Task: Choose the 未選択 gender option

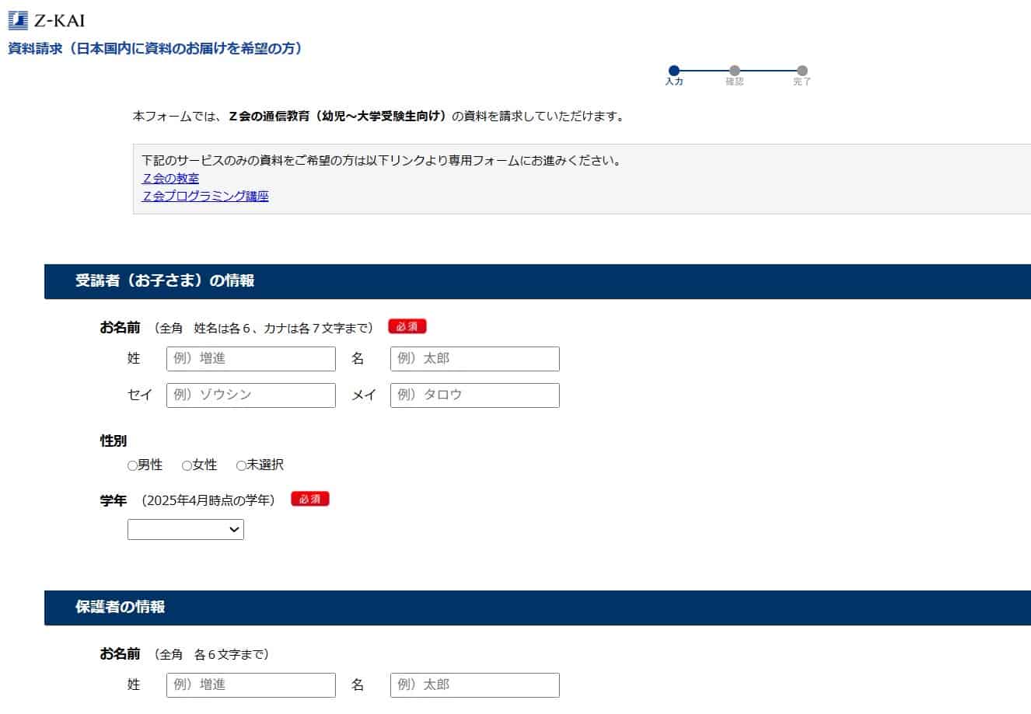Action: [x=241, y=466]
